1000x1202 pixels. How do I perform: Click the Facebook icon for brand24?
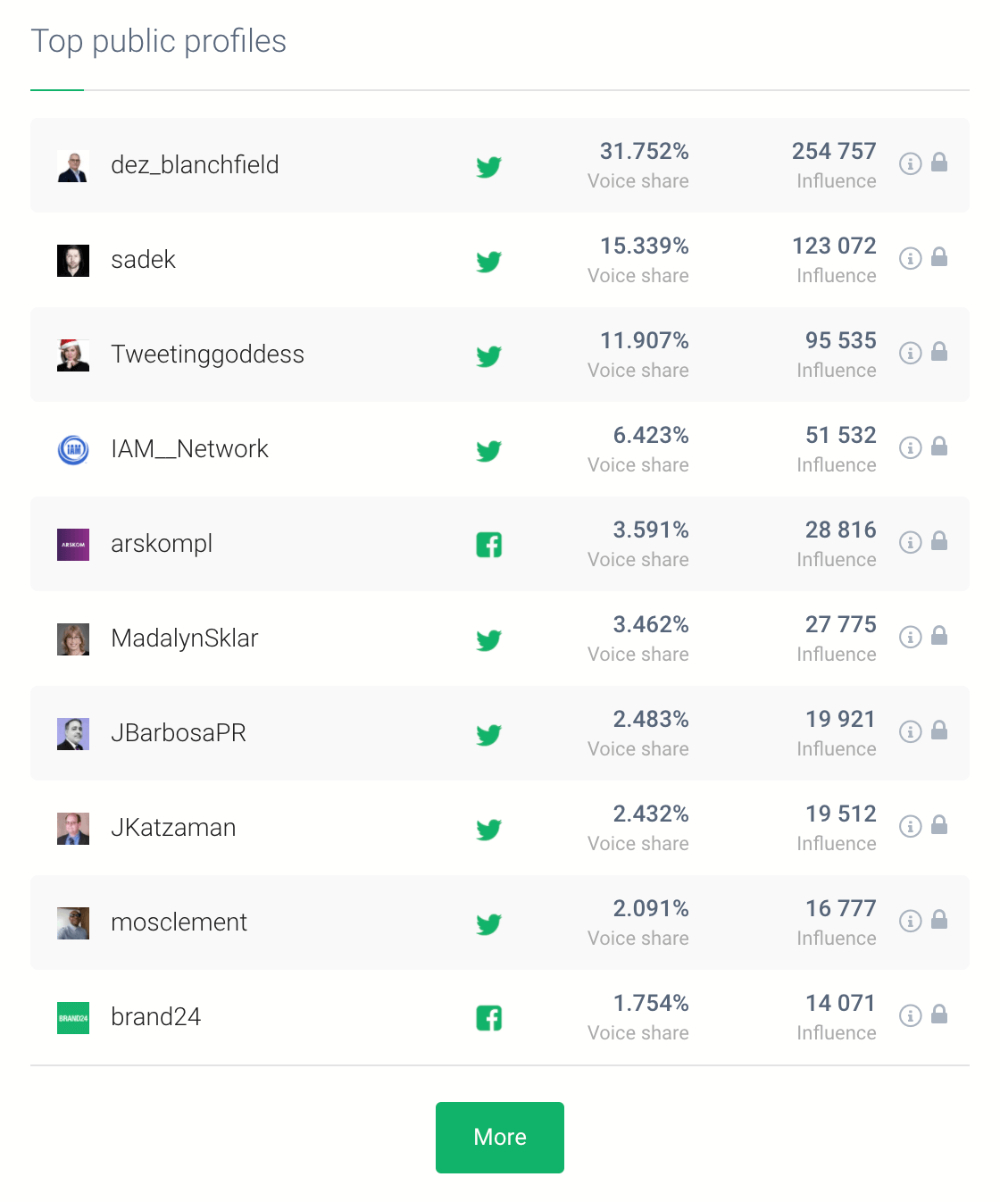488,1018
